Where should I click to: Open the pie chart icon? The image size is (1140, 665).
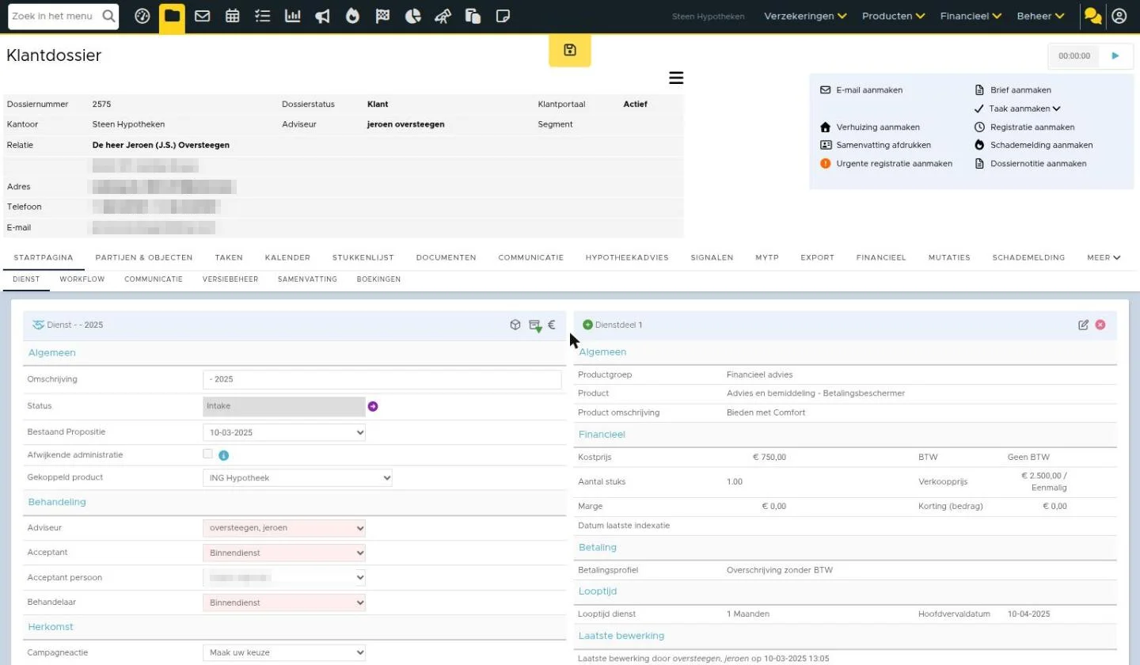(412, 16)
